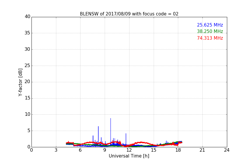
Task: Click the x-axis tick label '3'
Action: pos(56,150)
